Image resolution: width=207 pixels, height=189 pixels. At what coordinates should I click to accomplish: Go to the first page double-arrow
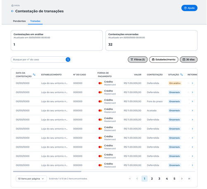(130, 179)
